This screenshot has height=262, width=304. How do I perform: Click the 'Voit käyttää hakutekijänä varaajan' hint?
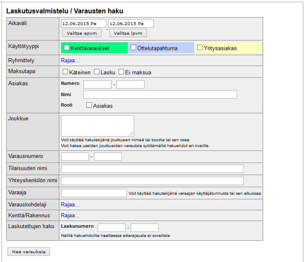[195, 193]
